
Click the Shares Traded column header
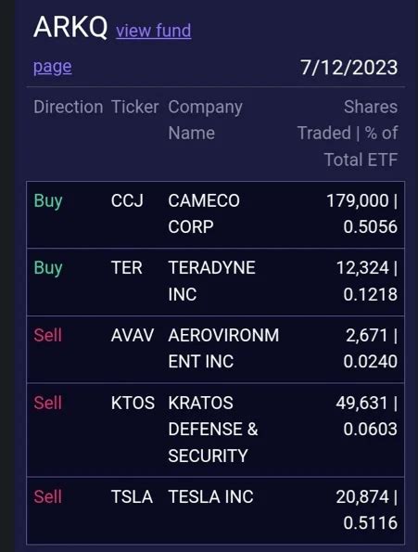click(348, 133)
